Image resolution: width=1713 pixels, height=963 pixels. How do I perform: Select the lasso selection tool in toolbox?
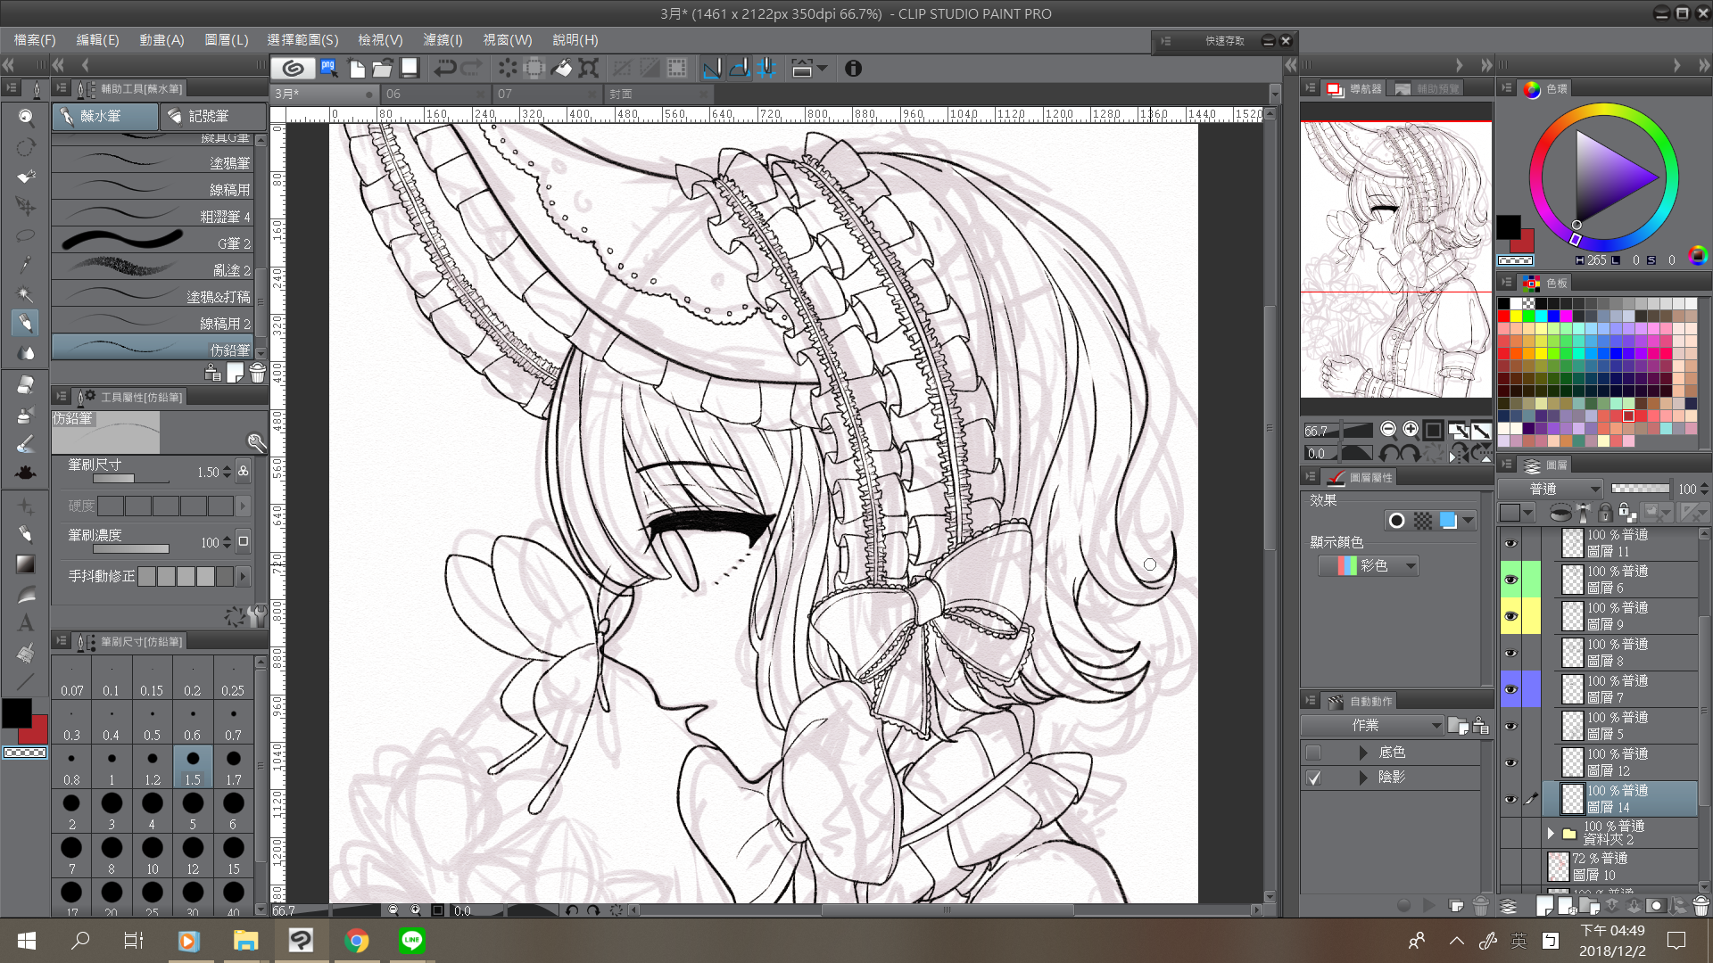[26, 235]
